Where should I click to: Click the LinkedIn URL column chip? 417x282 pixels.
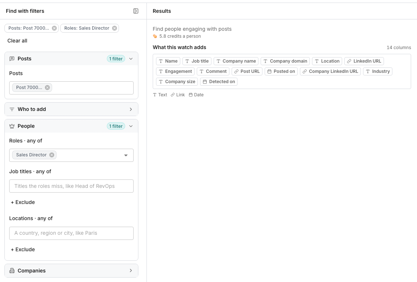click(x=364, y=61)
